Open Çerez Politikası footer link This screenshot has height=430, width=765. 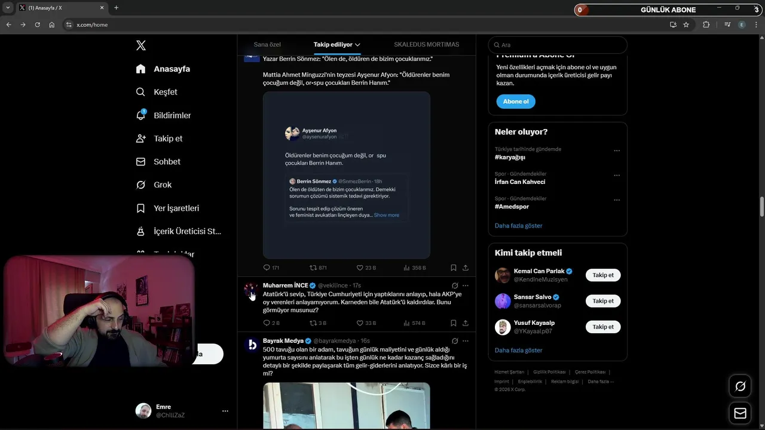tap(590, 372)
